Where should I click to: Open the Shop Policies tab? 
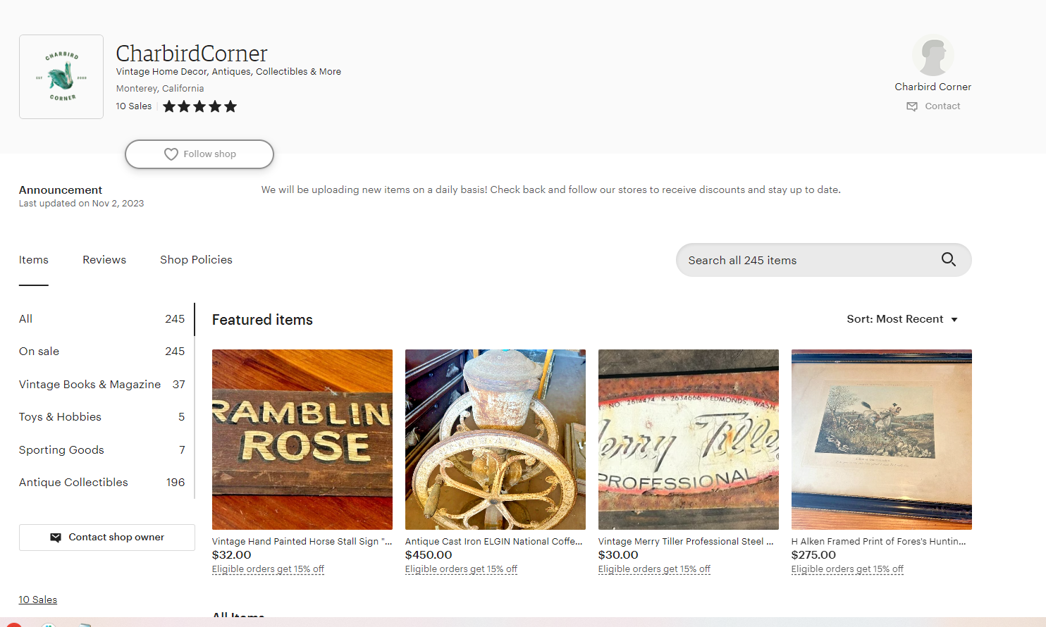tap(196, 260)
